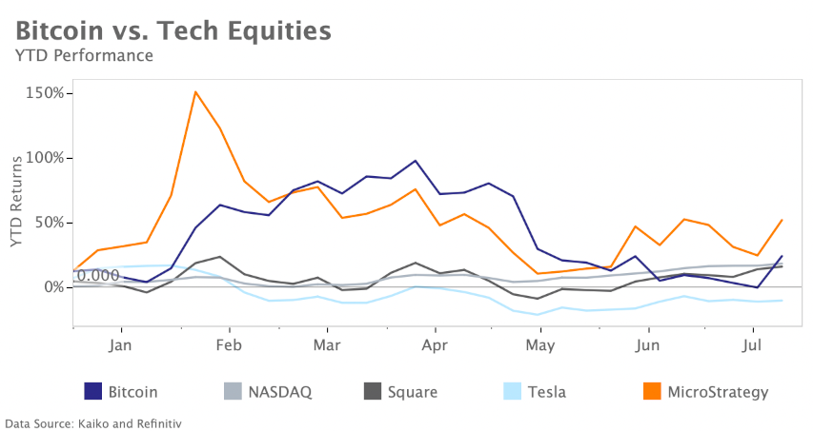The image size is (813, 431).
Task: Click the Square legend color swatch
Action: (x=373, y=391)
